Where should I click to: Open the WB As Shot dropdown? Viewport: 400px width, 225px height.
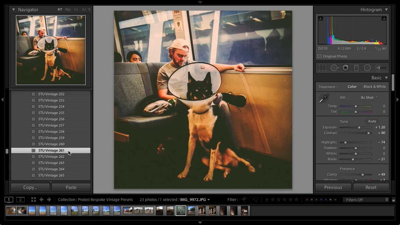(368, 97)
